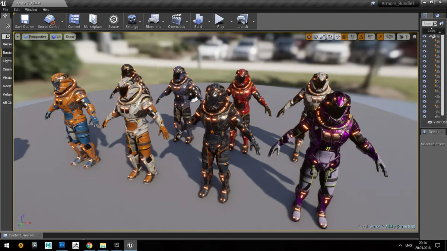447x251 pixels.
Task: Select the Scale gizmo tool in viewport
Action: click(323, 37)
